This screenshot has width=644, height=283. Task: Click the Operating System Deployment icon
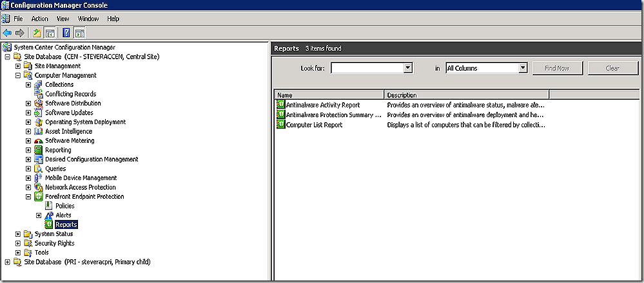(x=39, y=122)
